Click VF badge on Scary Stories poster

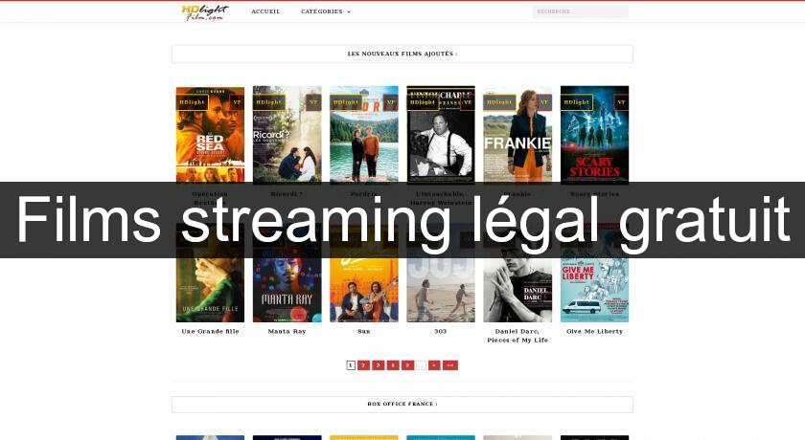pyautogui.click(x=621, y=102)
